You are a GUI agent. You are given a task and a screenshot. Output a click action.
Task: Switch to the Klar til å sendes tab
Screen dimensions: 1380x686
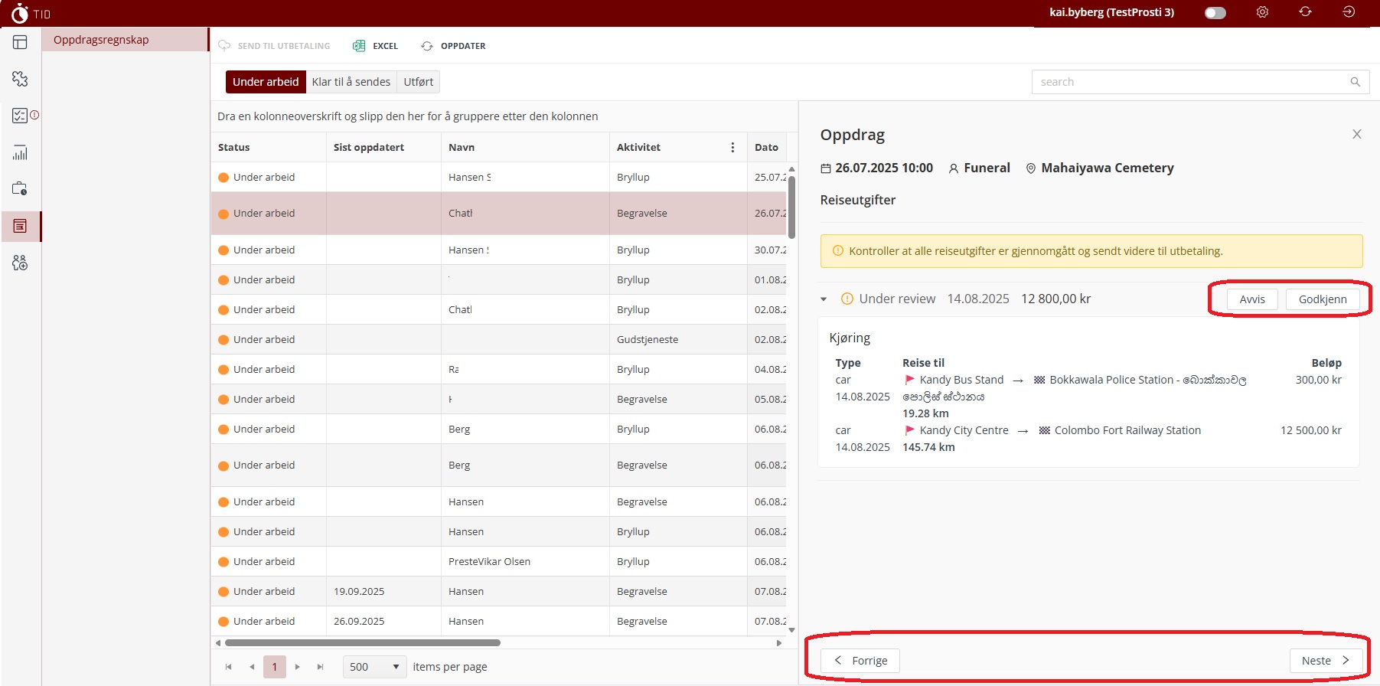tap(351, 82)
